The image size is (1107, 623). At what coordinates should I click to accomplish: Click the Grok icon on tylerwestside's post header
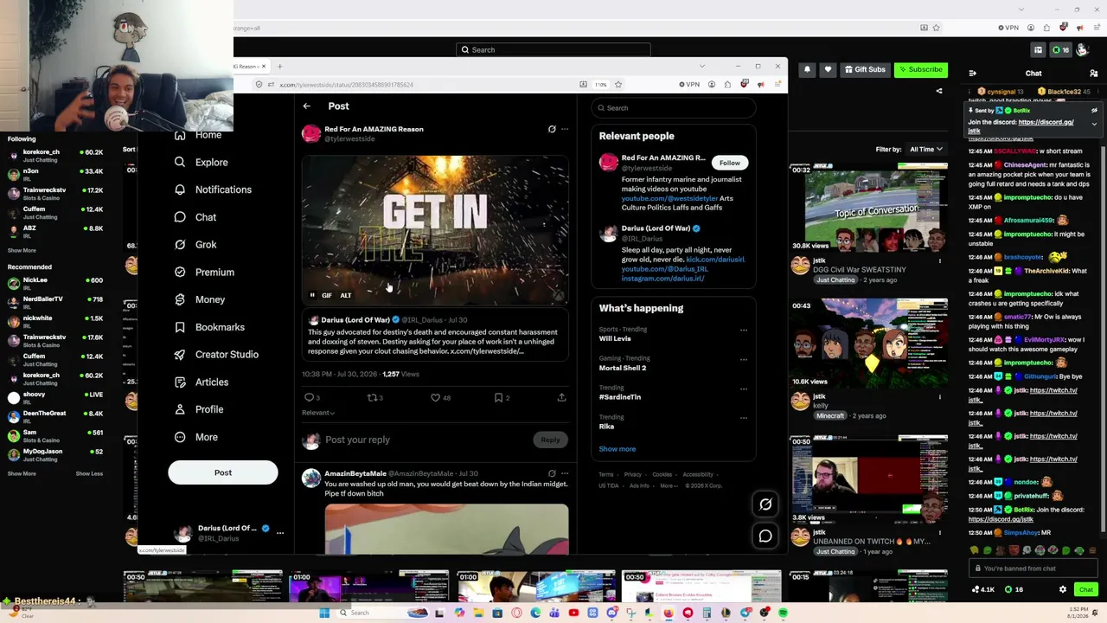coord(552,129)
